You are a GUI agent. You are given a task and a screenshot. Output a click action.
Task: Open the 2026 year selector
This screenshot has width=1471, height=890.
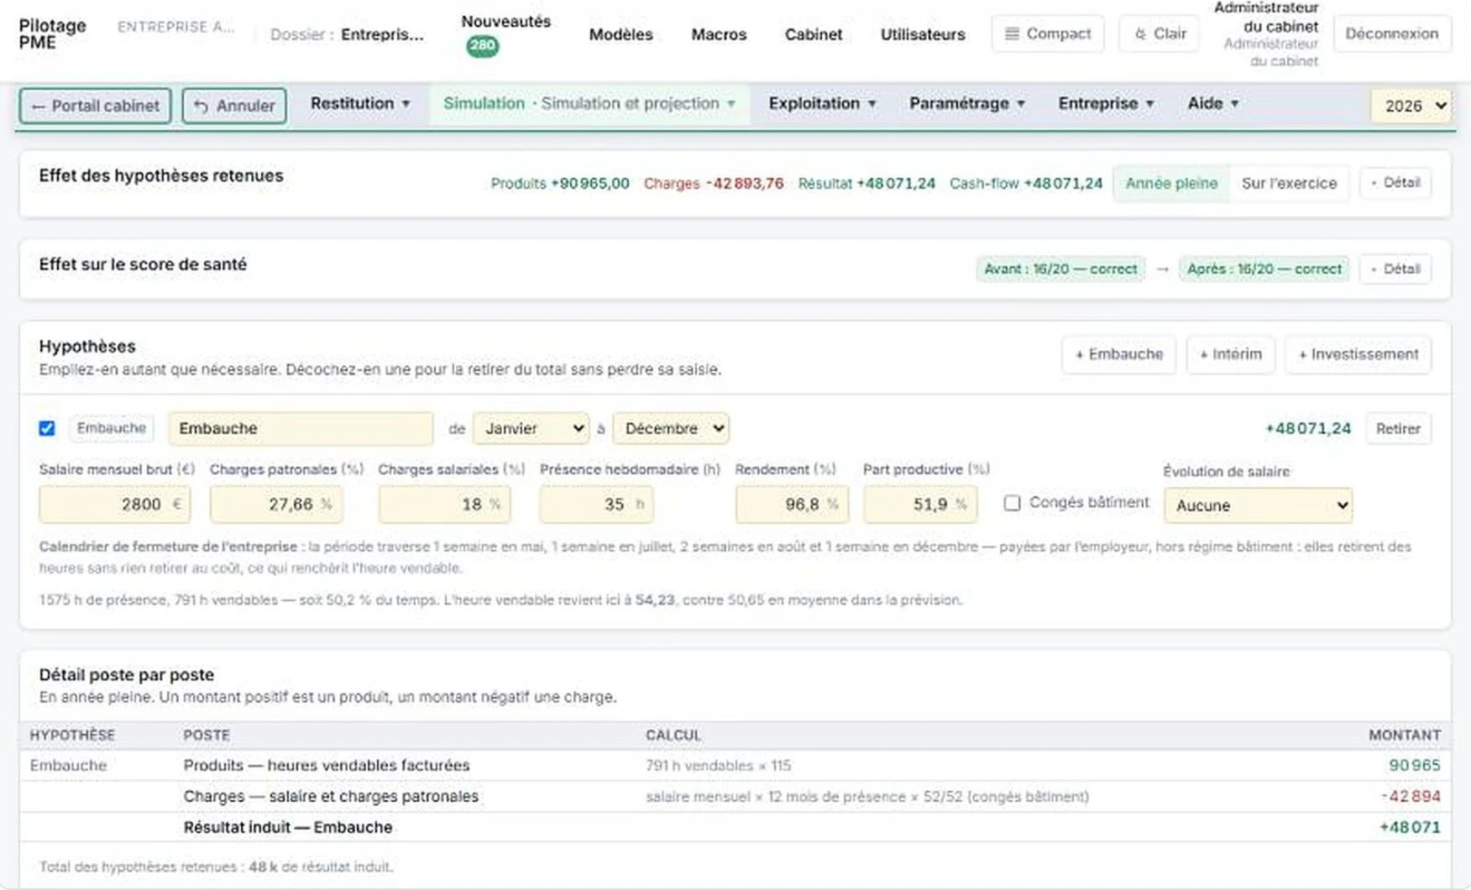1412,106
